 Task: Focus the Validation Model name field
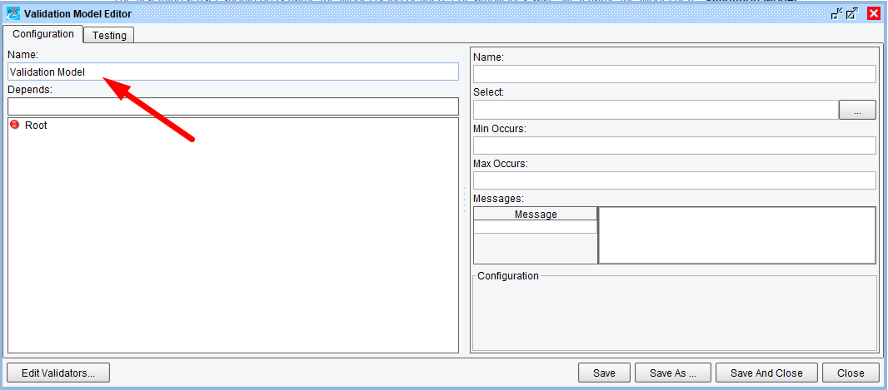tap(233, 72)
